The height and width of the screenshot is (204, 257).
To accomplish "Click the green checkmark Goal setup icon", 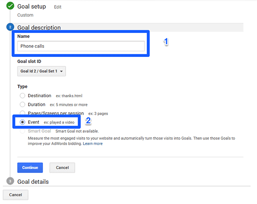I will point(10,6).
